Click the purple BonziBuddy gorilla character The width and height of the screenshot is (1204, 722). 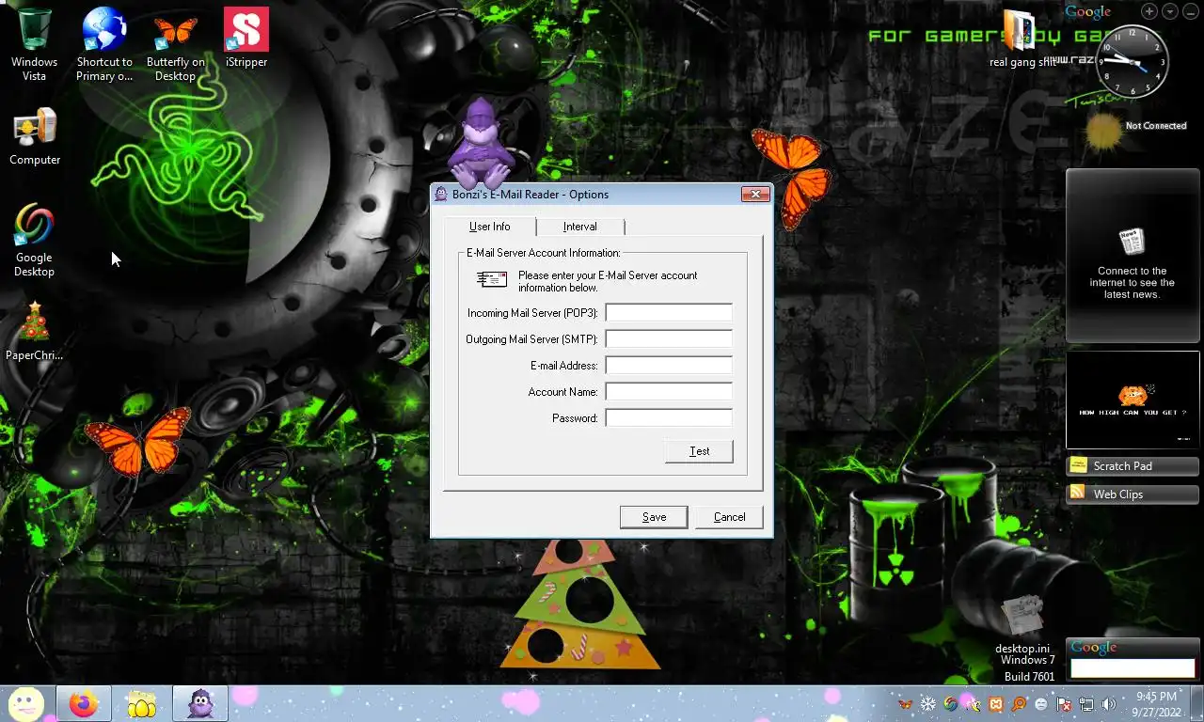pos(481,144)
